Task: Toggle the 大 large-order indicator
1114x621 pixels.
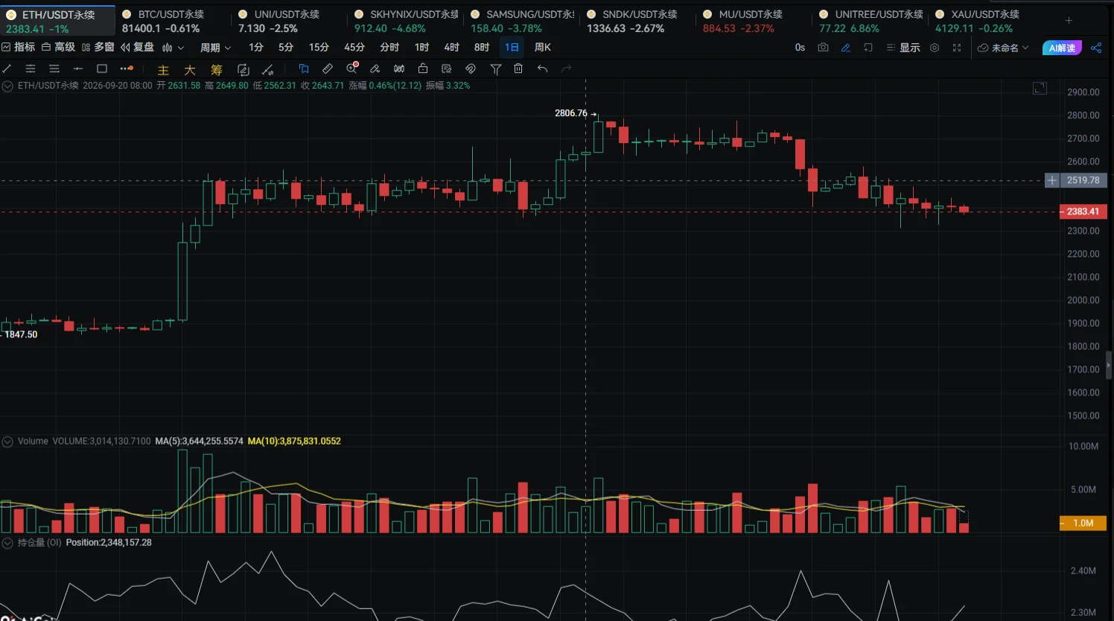Action: [x=190, y=70]
